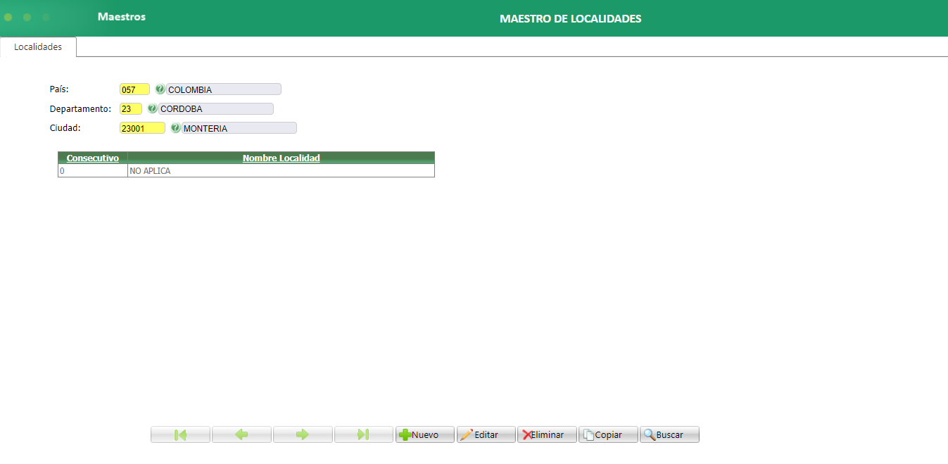Click the Departamento: label
Image resolution: width=948 pixels, height=464 pixels.
[80, 109]
